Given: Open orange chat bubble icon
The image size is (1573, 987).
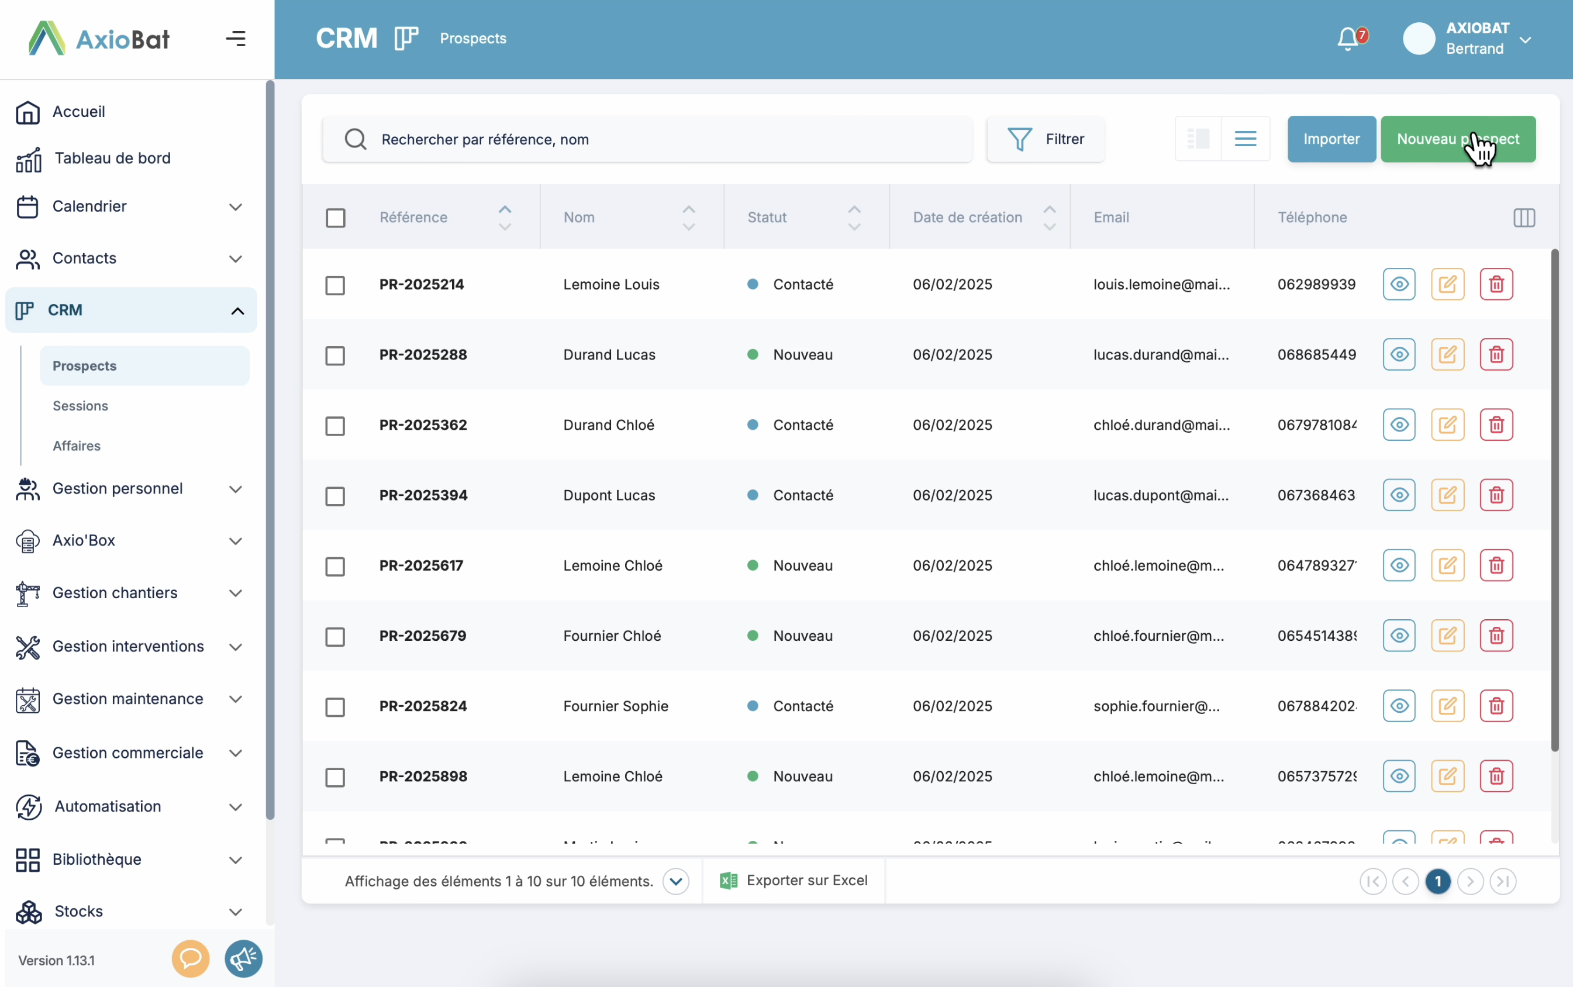Looking at the screenshot, I should point(190,958).
